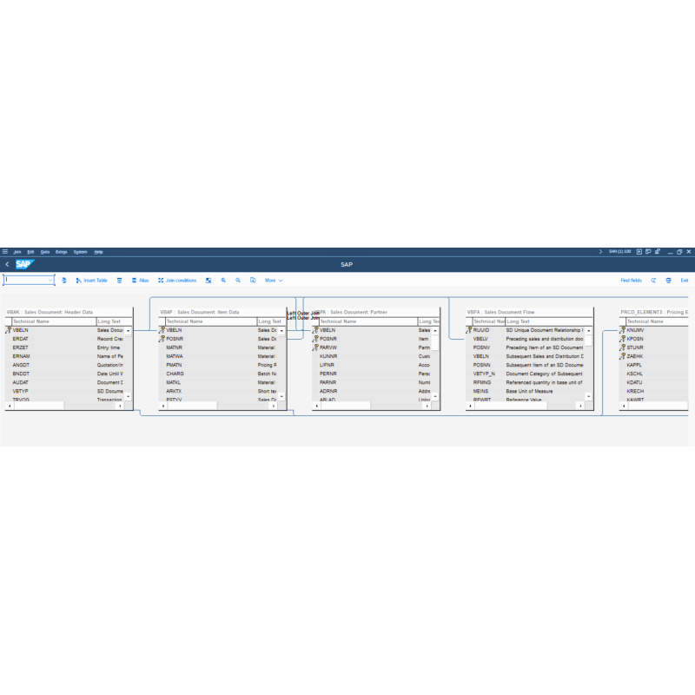Select the Zoom Out icon

[238, 280]
